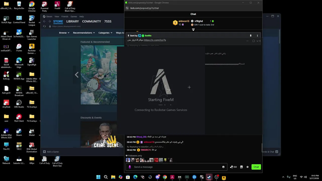Click the Kick chat address bar URL

pyautogui.click(x=145, y=8)
